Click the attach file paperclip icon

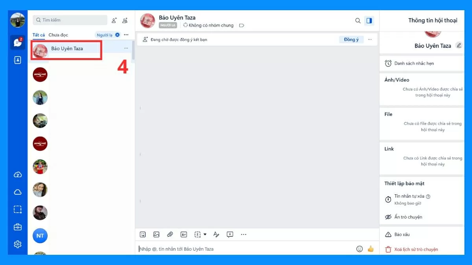[x=170, y=234]
